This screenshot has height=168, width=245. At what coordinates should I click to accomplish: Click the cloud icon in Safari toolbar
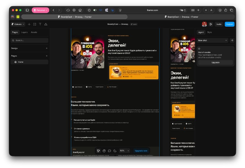[x=68, y=10]
